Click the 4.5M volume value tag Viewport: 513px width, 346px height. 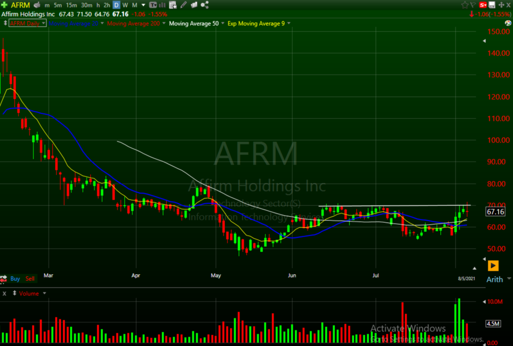point(493,324)
